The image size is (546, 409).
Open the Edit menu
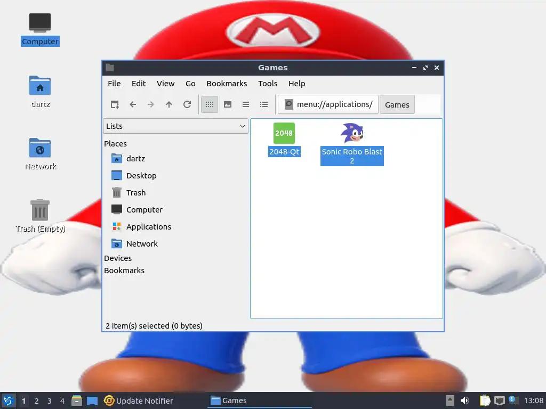[x=139, y=84]
